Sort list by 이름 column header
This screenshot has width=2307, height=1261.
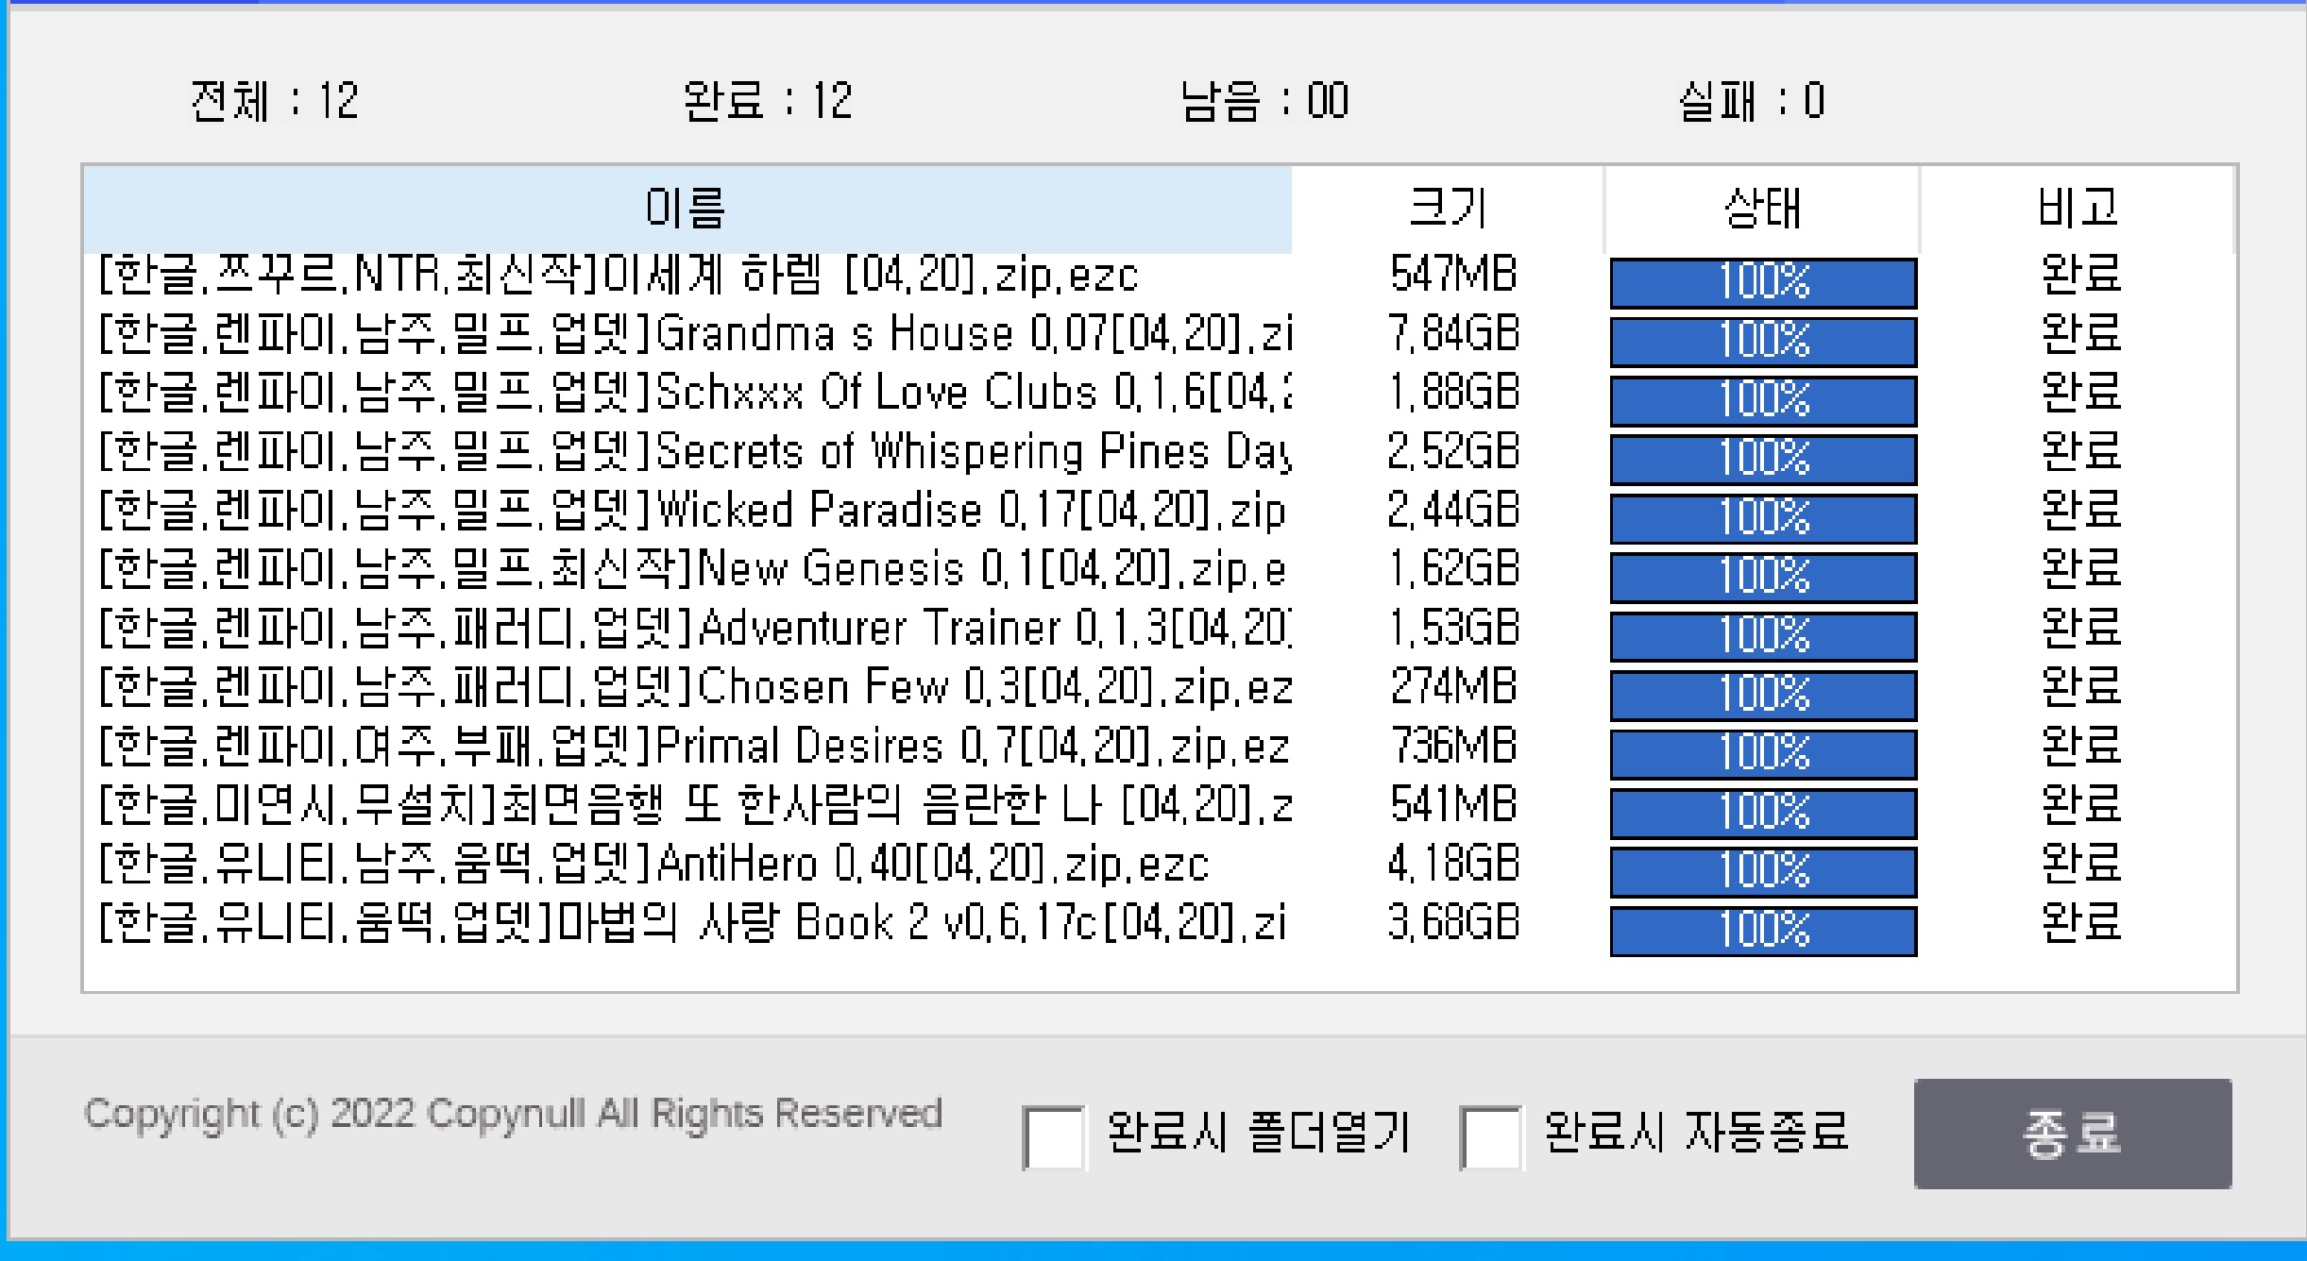coord(687,208)
